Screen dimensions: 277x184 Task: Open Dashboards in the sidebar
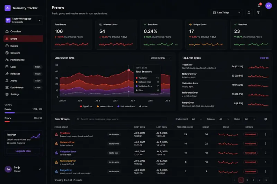coord(23,87)
